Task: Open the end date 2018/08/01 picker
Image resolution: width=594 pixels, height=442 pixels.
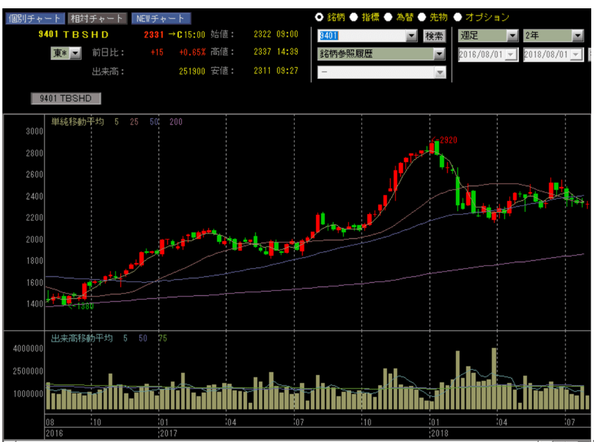Action: pyautogui.click(x=577, y=54)
